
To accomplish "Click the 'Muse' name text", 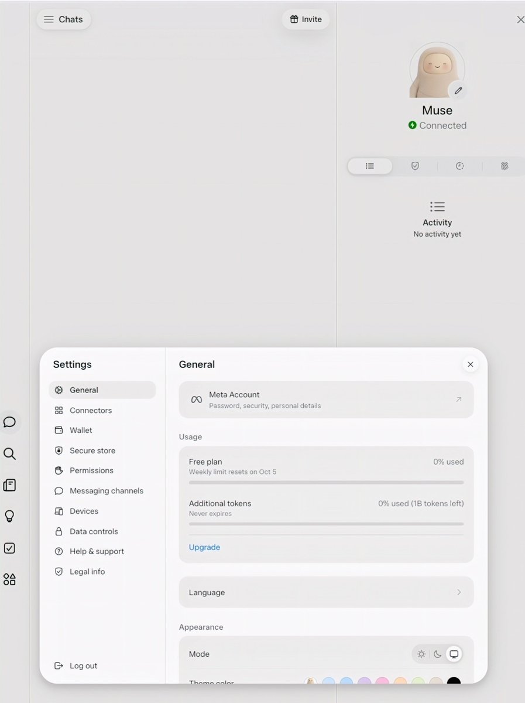I will point(437,110).
